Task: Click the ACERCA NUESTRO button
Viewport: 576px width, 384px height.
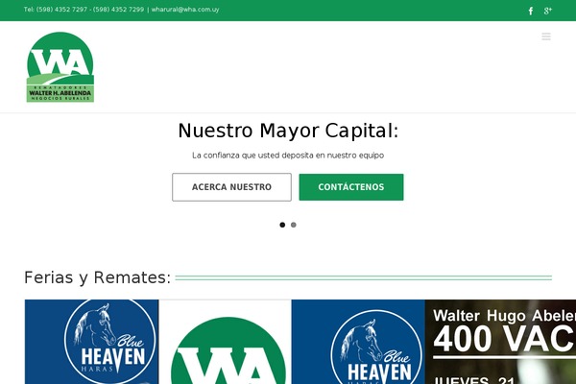Action: [231, 187]
